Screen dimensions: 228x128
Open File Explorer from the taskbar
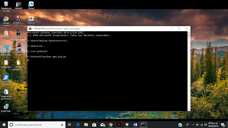click(x=86, y=125)
